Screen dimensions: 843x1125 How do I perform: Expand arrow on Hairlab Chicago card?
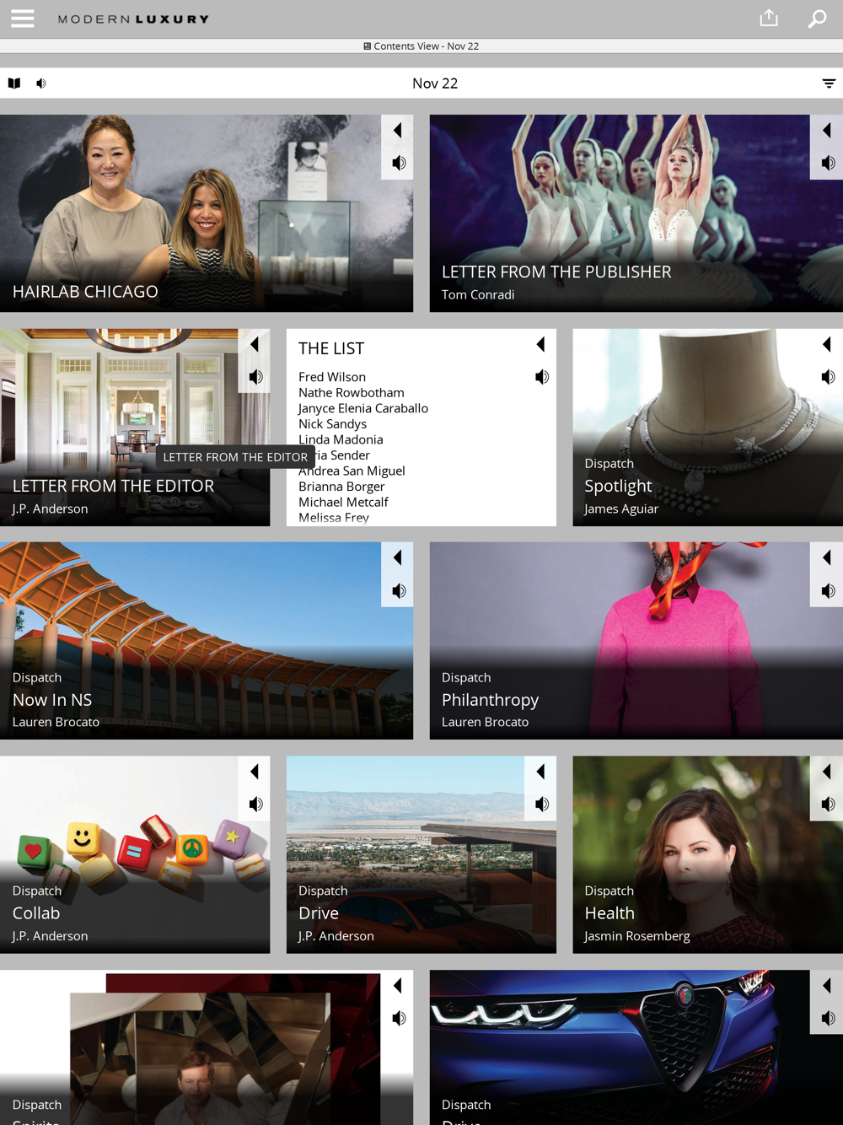pyautogui.click(x=397, y=130)
